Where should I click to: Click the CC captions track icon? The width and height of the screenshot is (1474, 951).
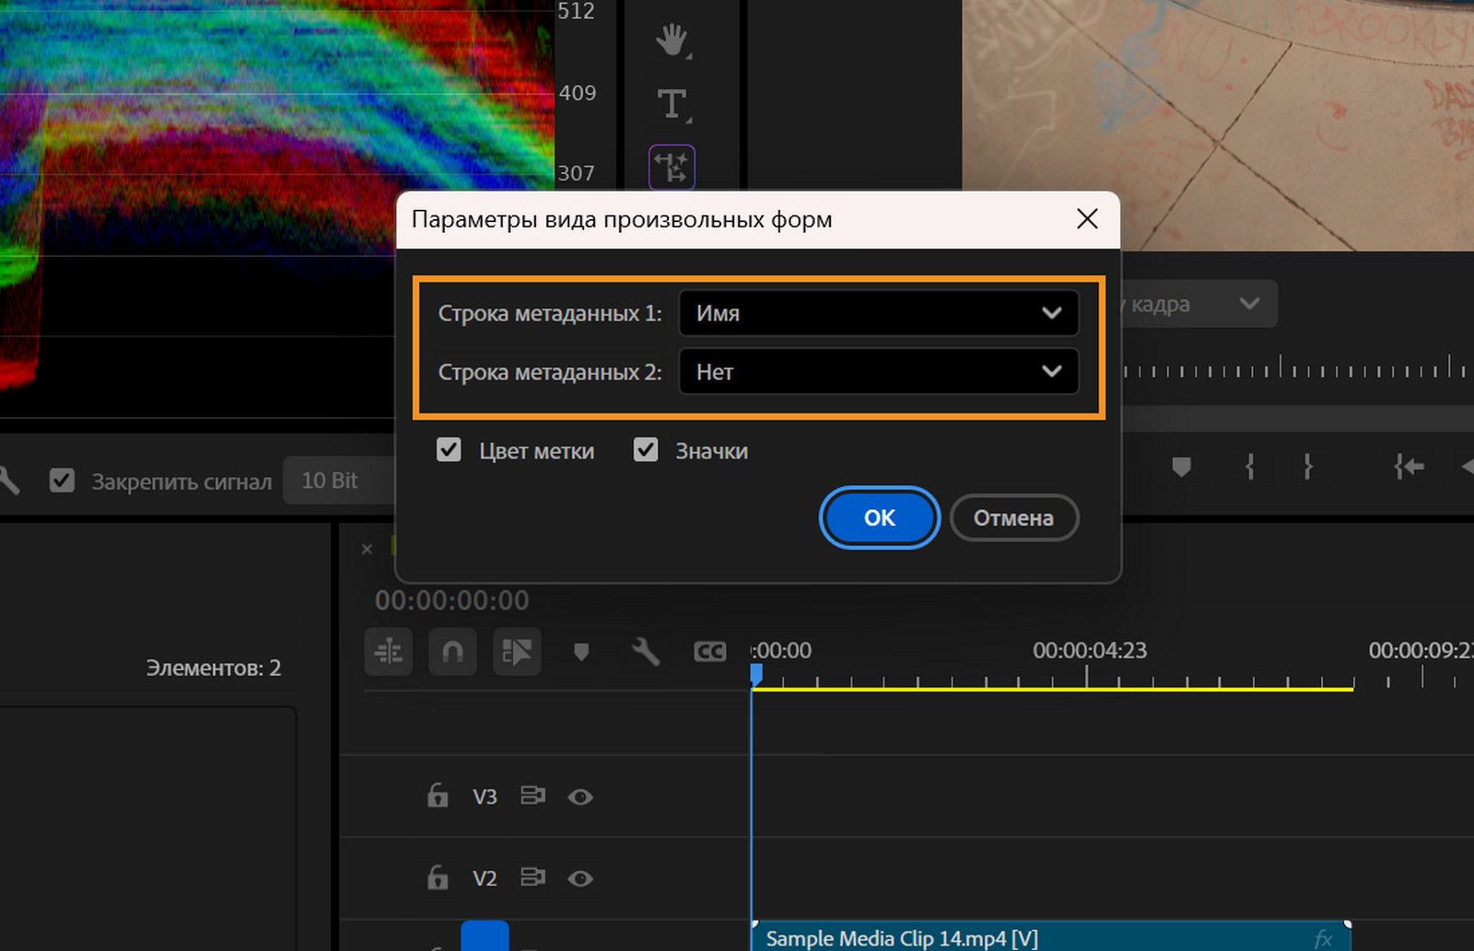pos(709,652)
